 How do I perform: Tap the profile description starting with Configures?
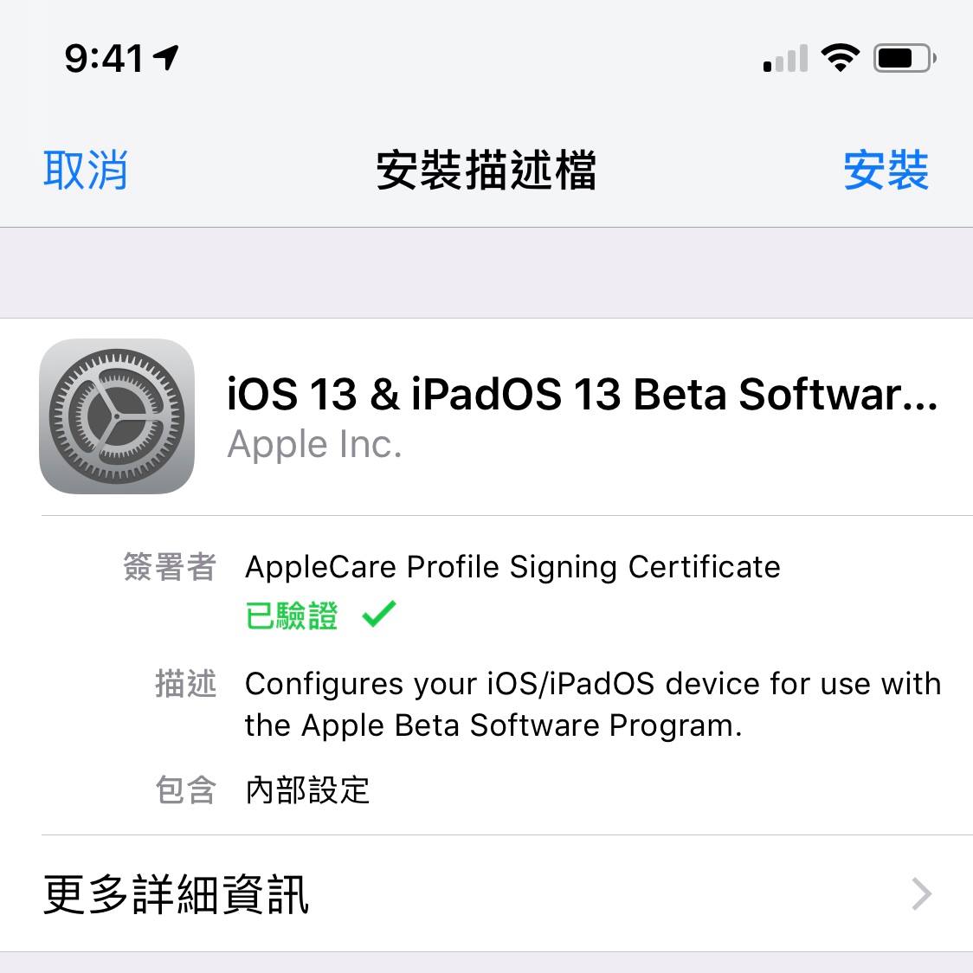point(592,704)
